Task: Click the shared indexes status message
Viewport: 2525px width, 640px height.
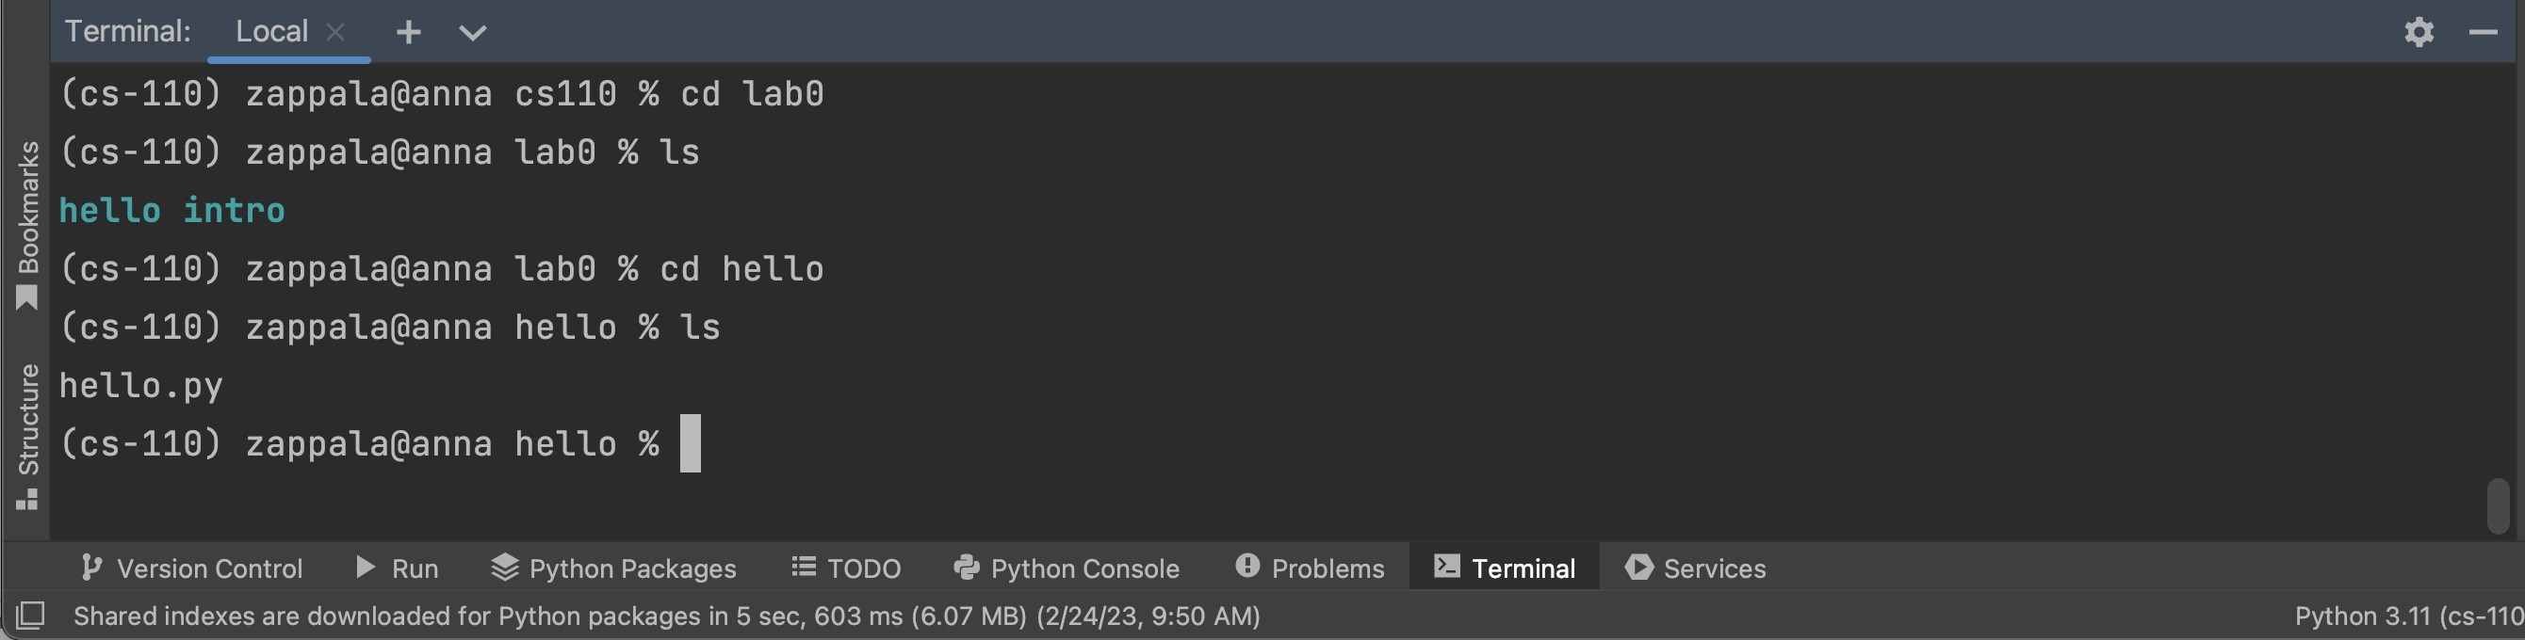Action: point(666,616)
